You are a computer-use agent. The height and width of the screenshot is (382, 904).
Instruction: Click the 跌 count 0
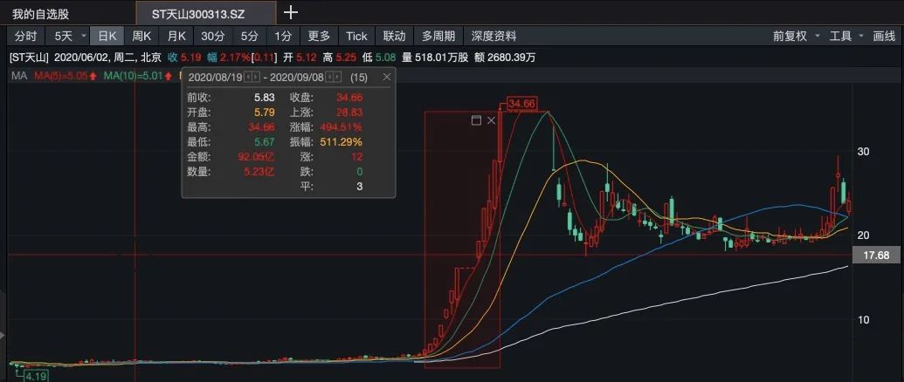tap(360, 172)
